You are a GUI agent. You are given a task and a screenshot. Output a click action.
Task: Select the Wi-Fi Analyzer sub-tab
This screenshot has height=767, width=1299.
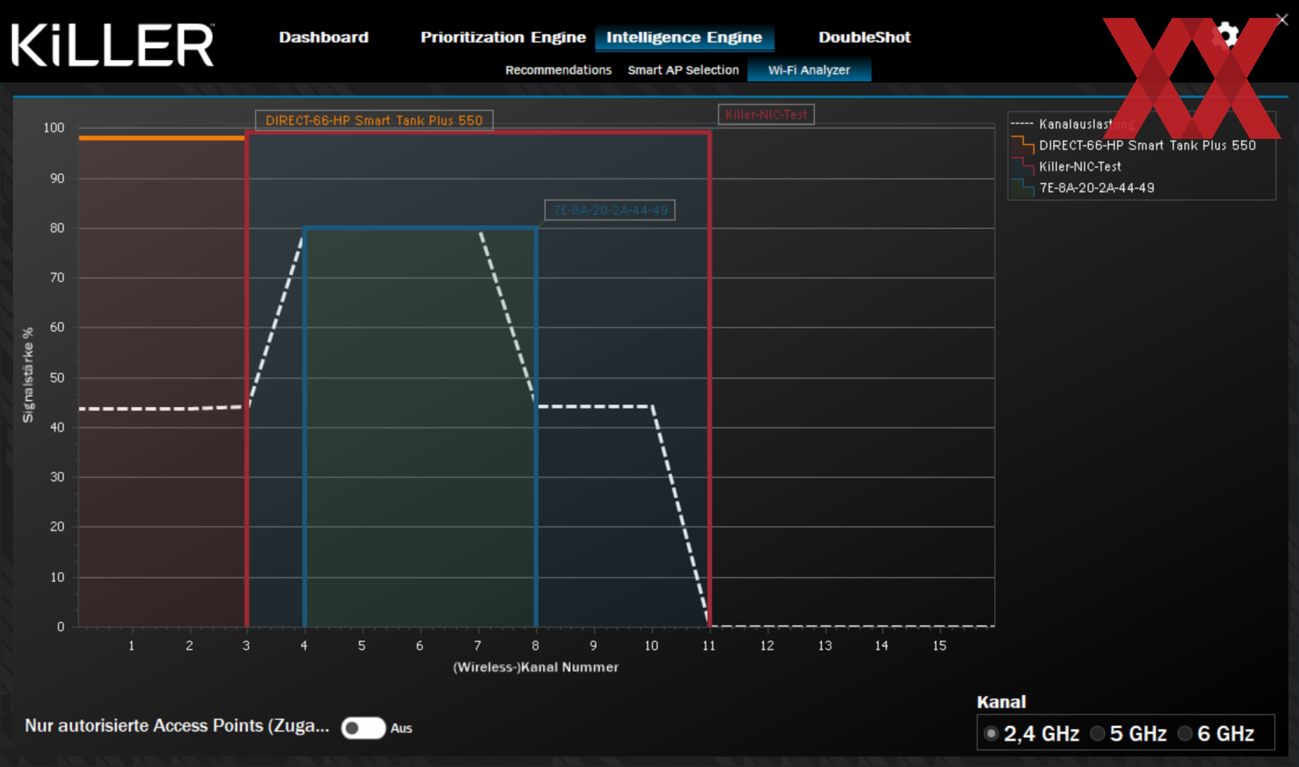[809, 70]
